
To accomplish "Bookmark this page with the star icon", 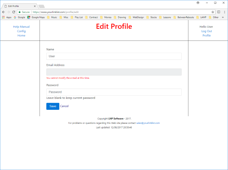I will tap(212, 12).
